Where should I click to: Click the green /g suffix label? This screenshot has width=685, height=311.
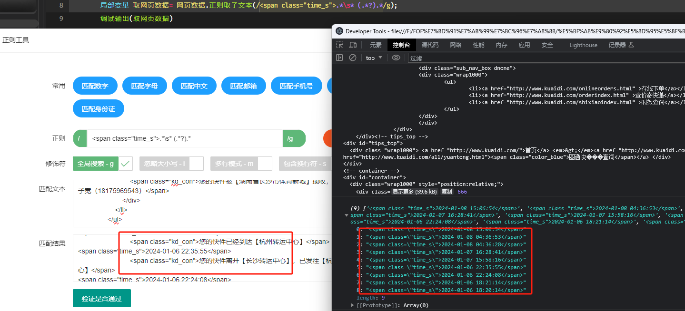click(x=294, y=138)
